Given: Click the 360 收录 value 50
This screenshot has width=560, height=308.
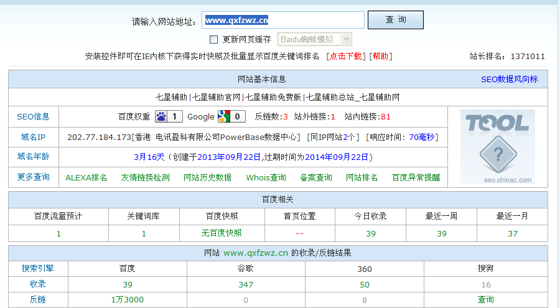Looking at the screenshot, I should click(364, 285).
